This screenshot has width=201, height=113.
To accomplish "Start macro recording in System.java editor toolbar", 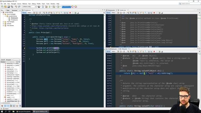I will click(154, 13).
